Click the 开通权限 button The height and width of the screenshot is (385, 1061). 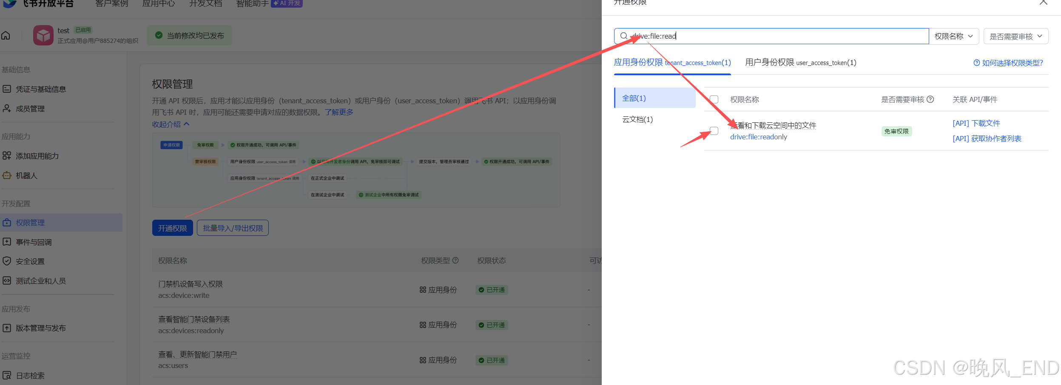point(173,228)
